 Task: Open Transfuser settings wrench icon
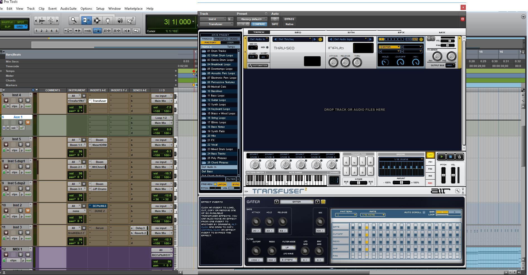[457, 191]
